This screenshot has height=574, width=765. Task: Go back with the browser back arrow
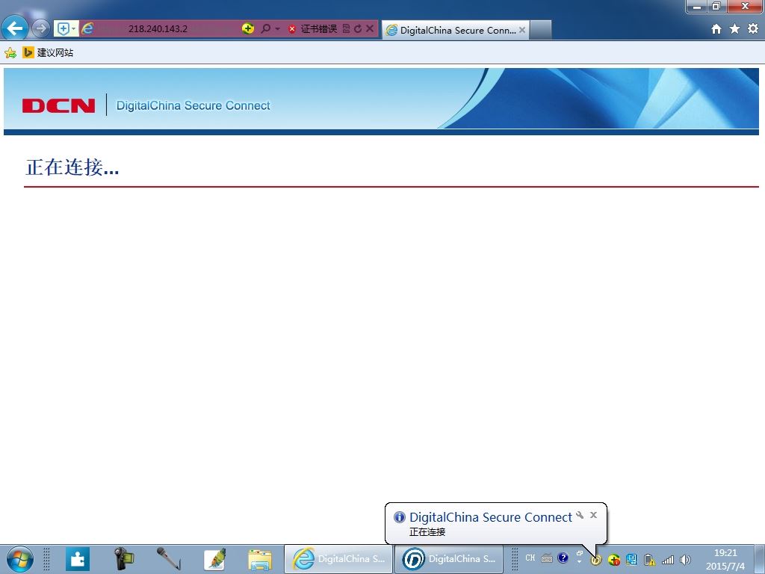(x=15, y=28)
